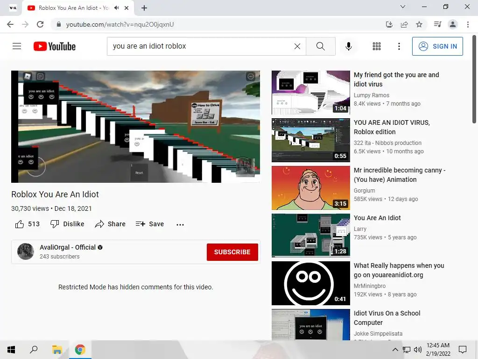Open YouTube settings three-dot menu
The height and width of the screenshot is (359, 478).
[399, 46]
